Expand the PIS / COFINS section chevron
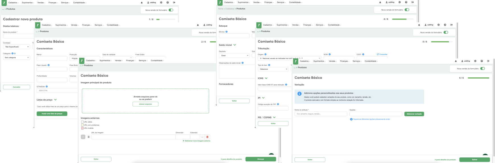The height and width of the screenshot is (163, 495). pos(274,117)
